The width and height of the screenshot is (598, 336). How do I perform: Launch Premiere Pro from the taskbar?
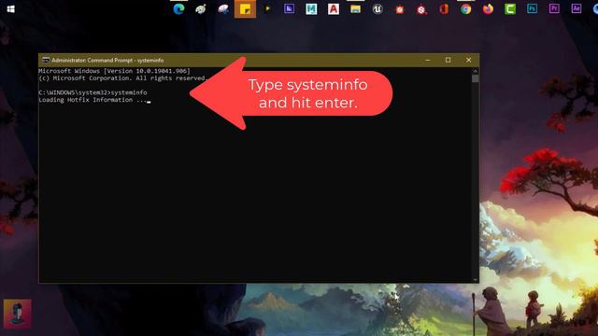pyautogui.click(x=554, y=8)
